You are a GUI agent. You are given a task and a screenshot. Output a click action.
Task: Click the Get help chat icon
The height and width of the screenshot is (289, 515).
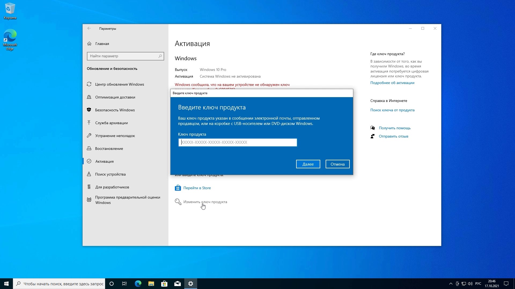pyautogui.click(x=373, y=128)
